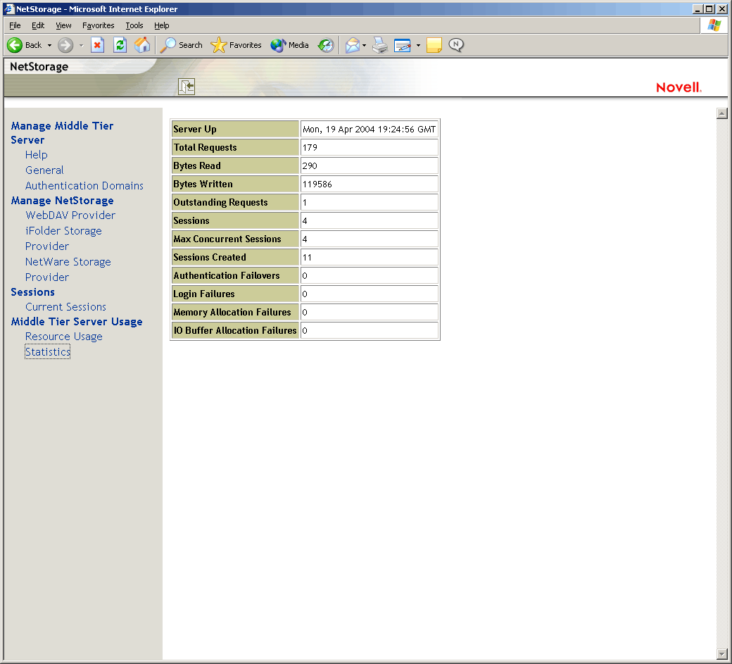The width and height of the screenshot is (732, 664).
Task: Click the NetStorage exit door icon
Action: pos(186,86)
